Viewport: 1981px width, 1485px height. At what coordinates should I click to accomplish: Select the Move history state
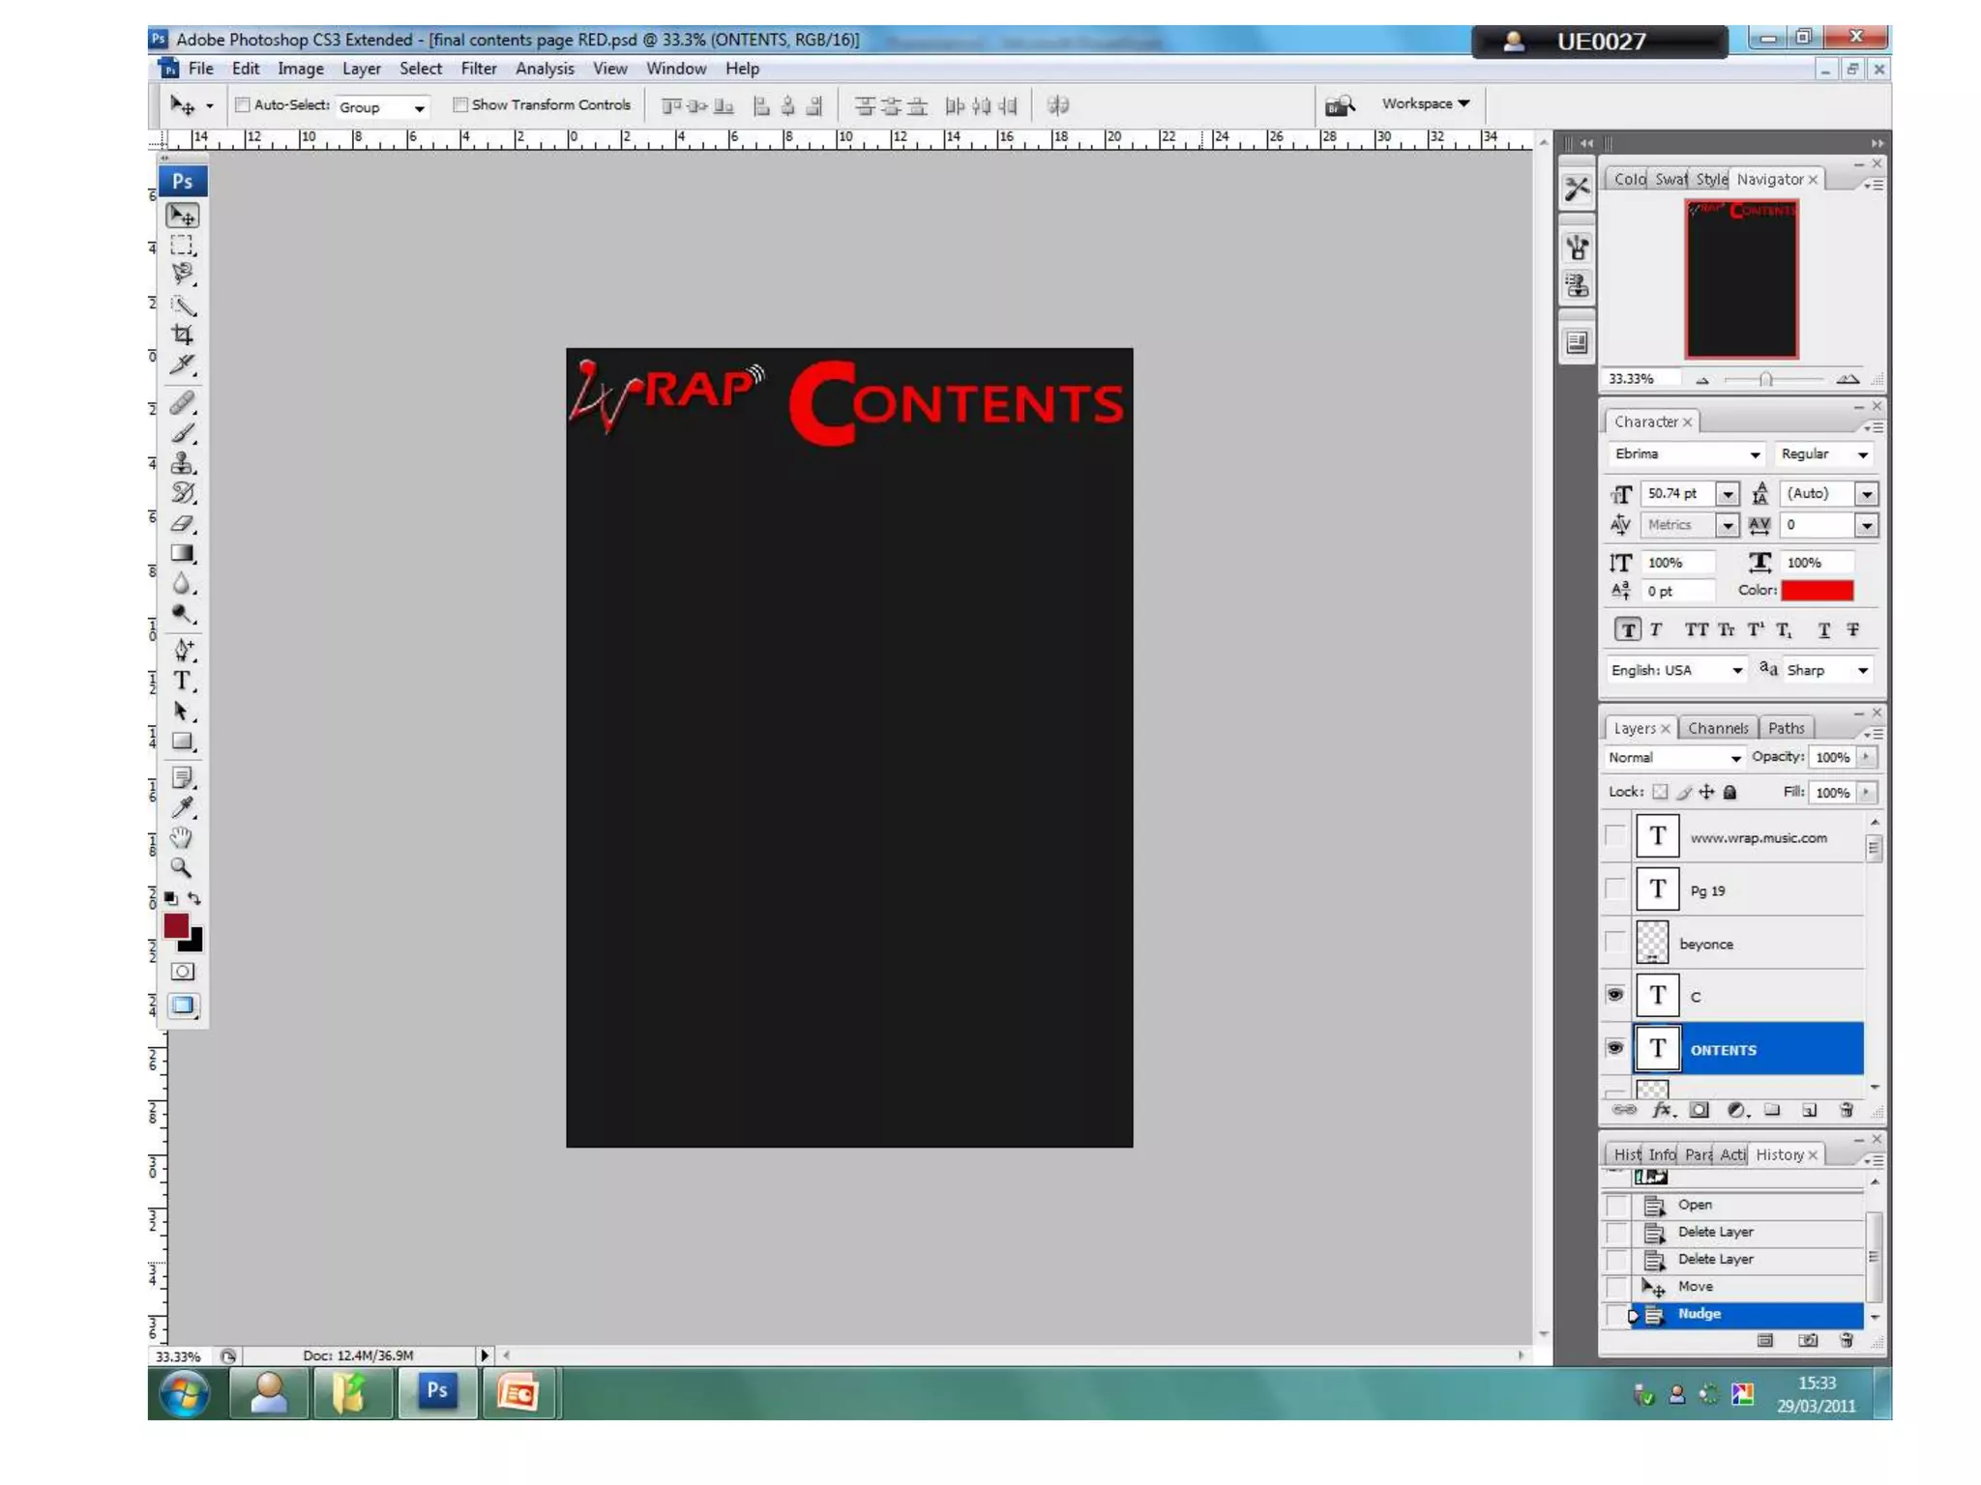click(x=1746, y=1287)
